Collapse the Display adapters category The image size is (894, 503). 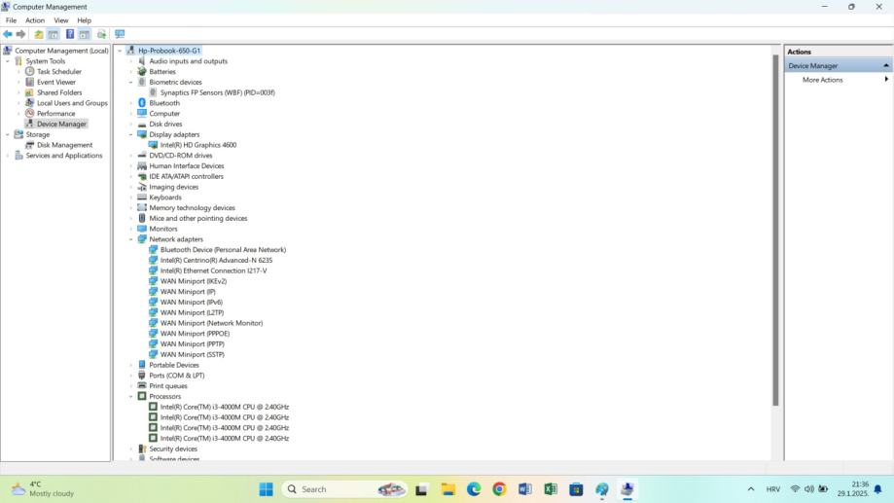tap(130, 134)
